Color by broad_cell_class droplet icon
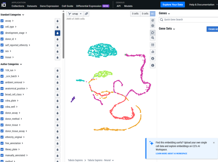 tap(58, 95)
